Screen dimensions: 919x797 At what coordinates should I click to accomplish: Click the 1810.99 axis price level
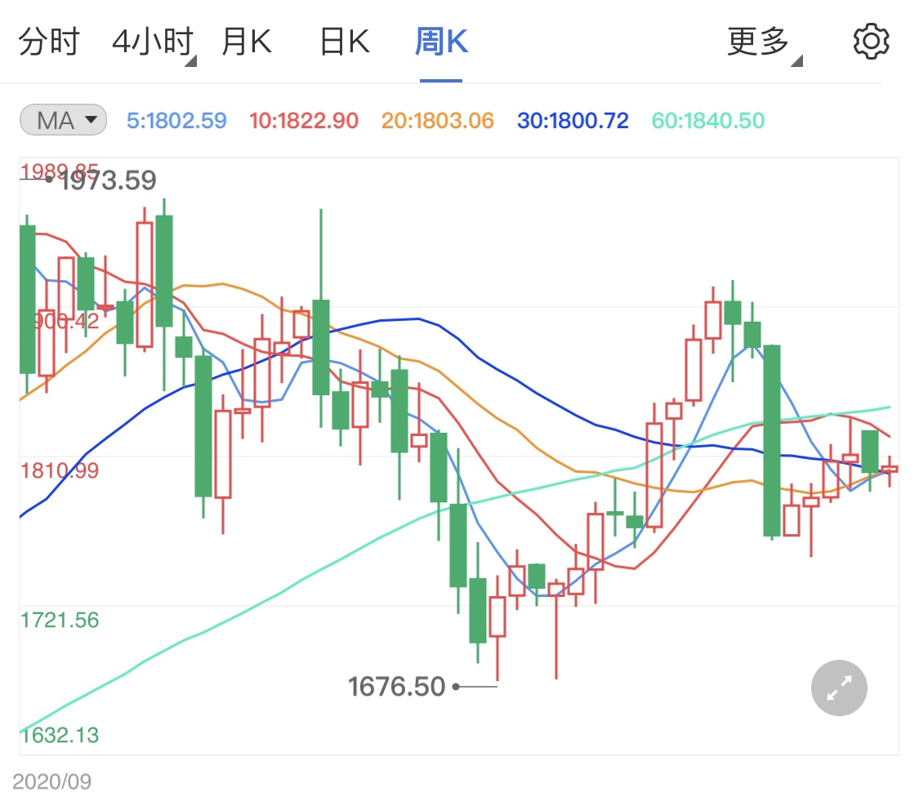click(x=59, y=470)
